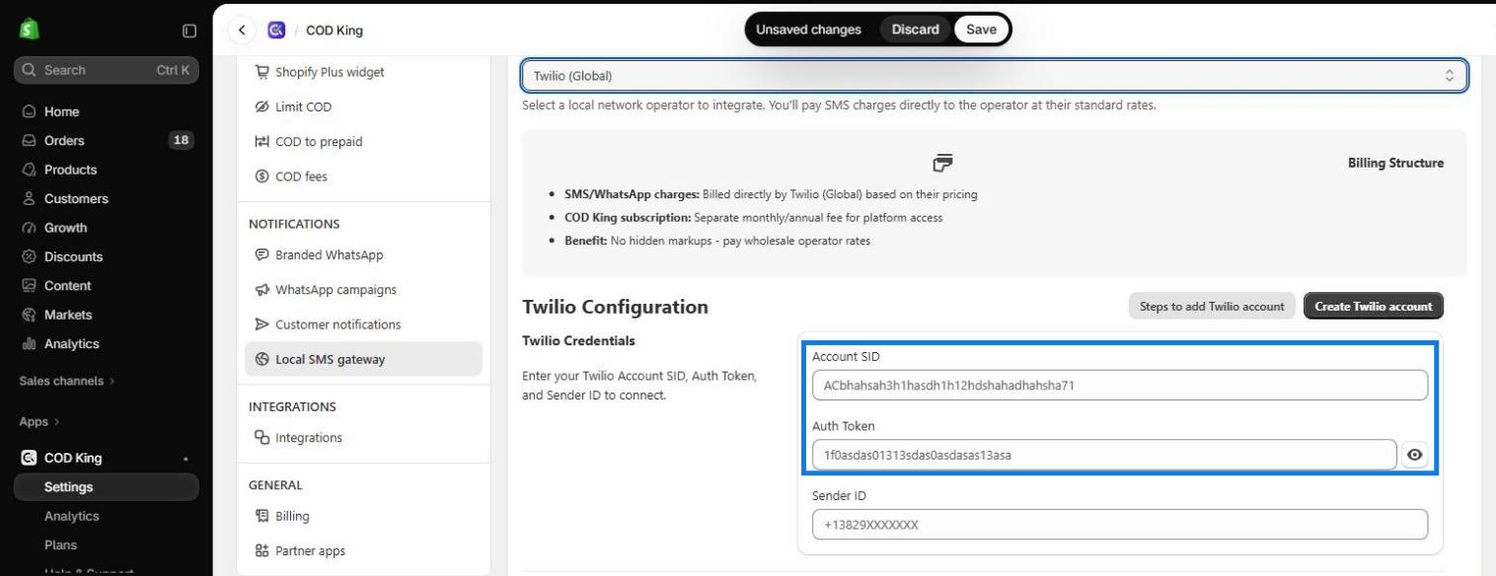
Task: Click the search magnifier icon
Action: point(29,70)
